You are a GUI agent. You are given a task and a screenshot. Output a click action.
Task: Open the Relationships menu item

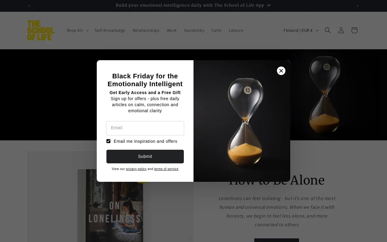pyautogui.click(x=146, y=30)
